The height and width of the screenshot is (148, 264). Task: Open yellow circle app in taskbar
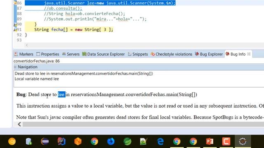pos(12,141)
